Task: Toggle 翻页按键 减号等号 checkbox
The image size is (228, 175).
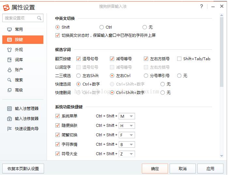Action: pyautogui.click(x=112, y=59)
